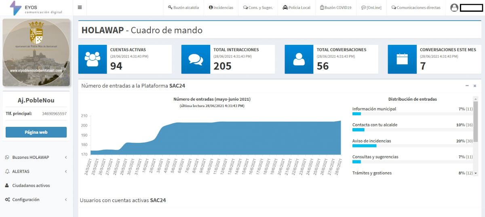Screen dimensions: 485x217
Task: Click the Total Conversaciones person icon
Action: coord(299,59)
